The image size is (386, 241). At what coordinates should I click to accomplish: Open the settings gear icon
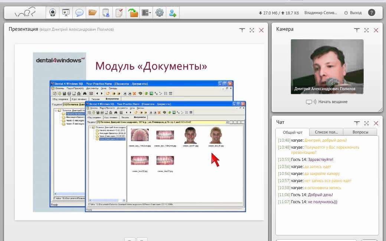[160, 13]
